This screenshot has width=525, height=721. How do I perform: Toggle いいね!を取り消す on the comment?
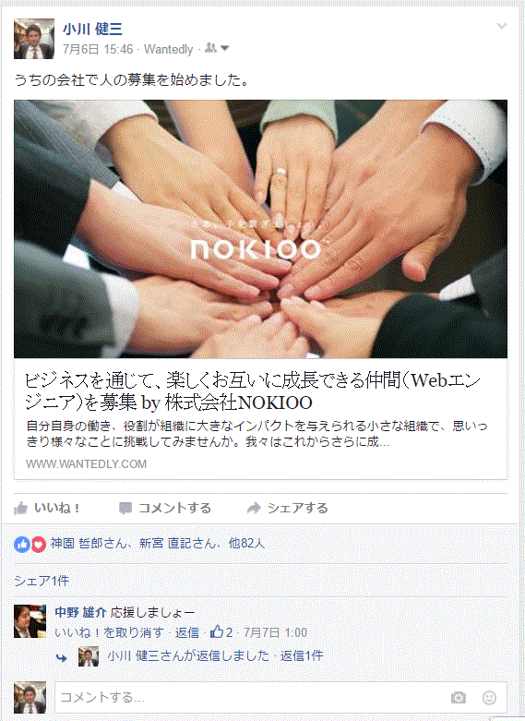pyautogui.click(x=109, y=632)
